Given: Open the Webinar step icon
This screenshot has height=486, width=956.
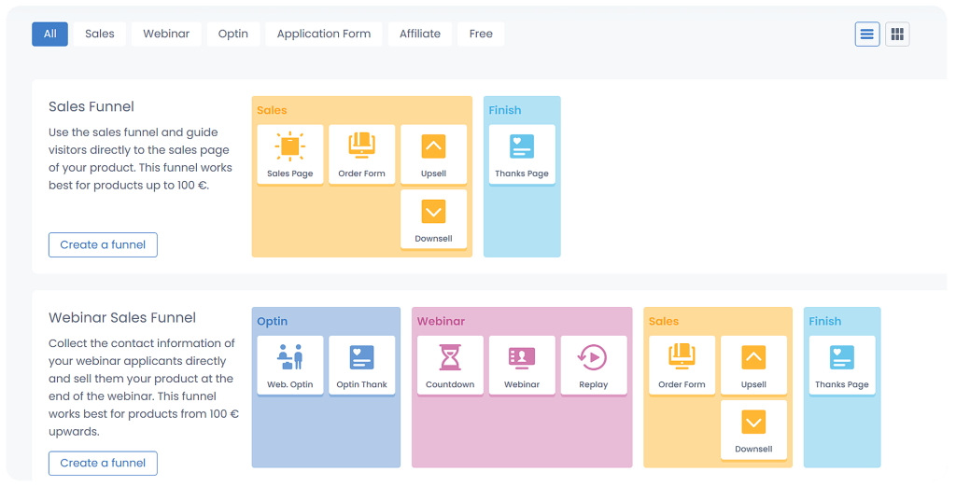Looking at the screenshot, I should [x=522, y=358].
